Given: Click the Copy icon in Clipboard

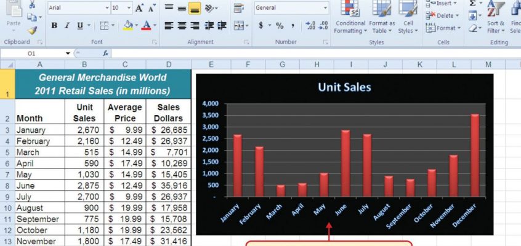Looking at the screenshot, I should coord(32,17).
